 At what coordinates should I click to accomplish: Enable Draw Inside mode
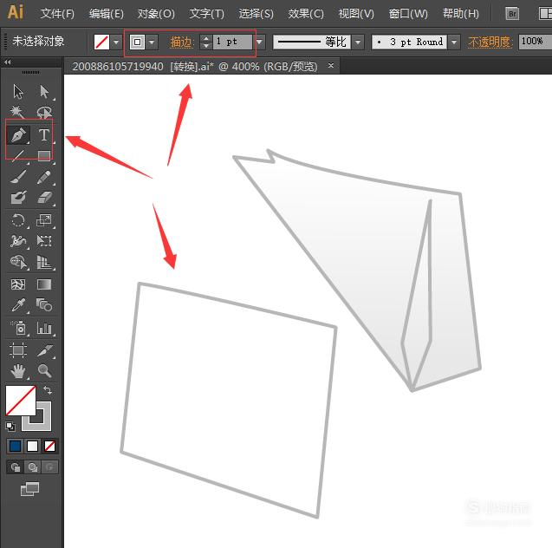49,467
